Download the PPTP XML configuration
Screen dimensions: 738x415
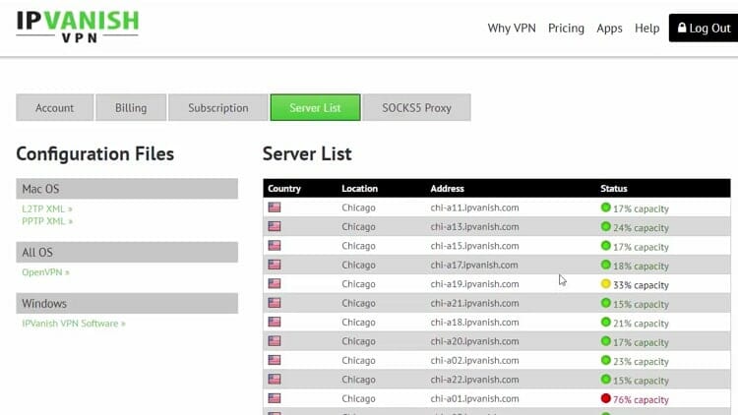(47, 221)
